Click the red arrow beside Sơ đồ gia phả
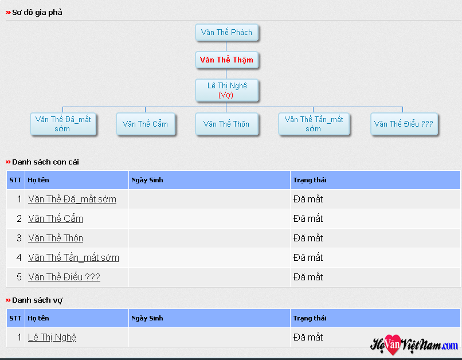Screen dimensions: 462x360 pyautogui.click(x=8, y=13)
